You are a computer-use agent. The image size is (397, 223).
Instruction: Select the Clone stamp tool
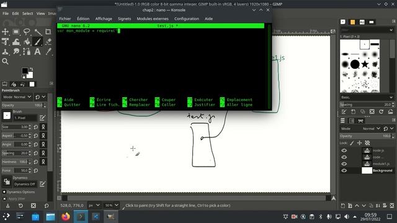pos(5,51)
